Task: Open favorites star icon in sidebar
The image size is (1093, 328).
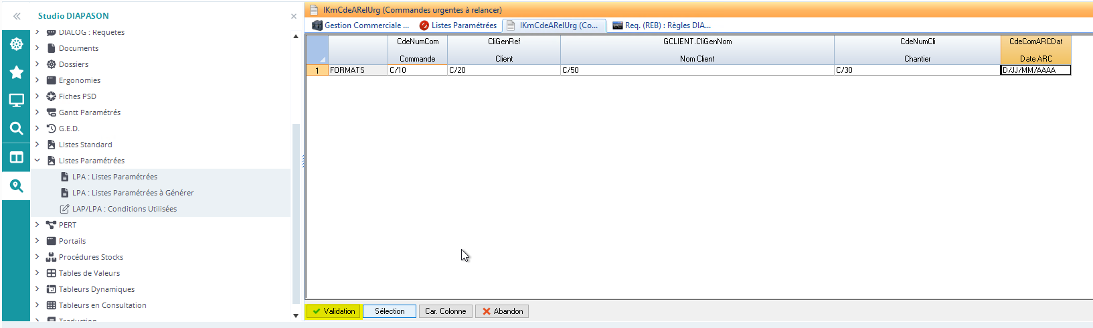Action: click(x=16, y=72)
